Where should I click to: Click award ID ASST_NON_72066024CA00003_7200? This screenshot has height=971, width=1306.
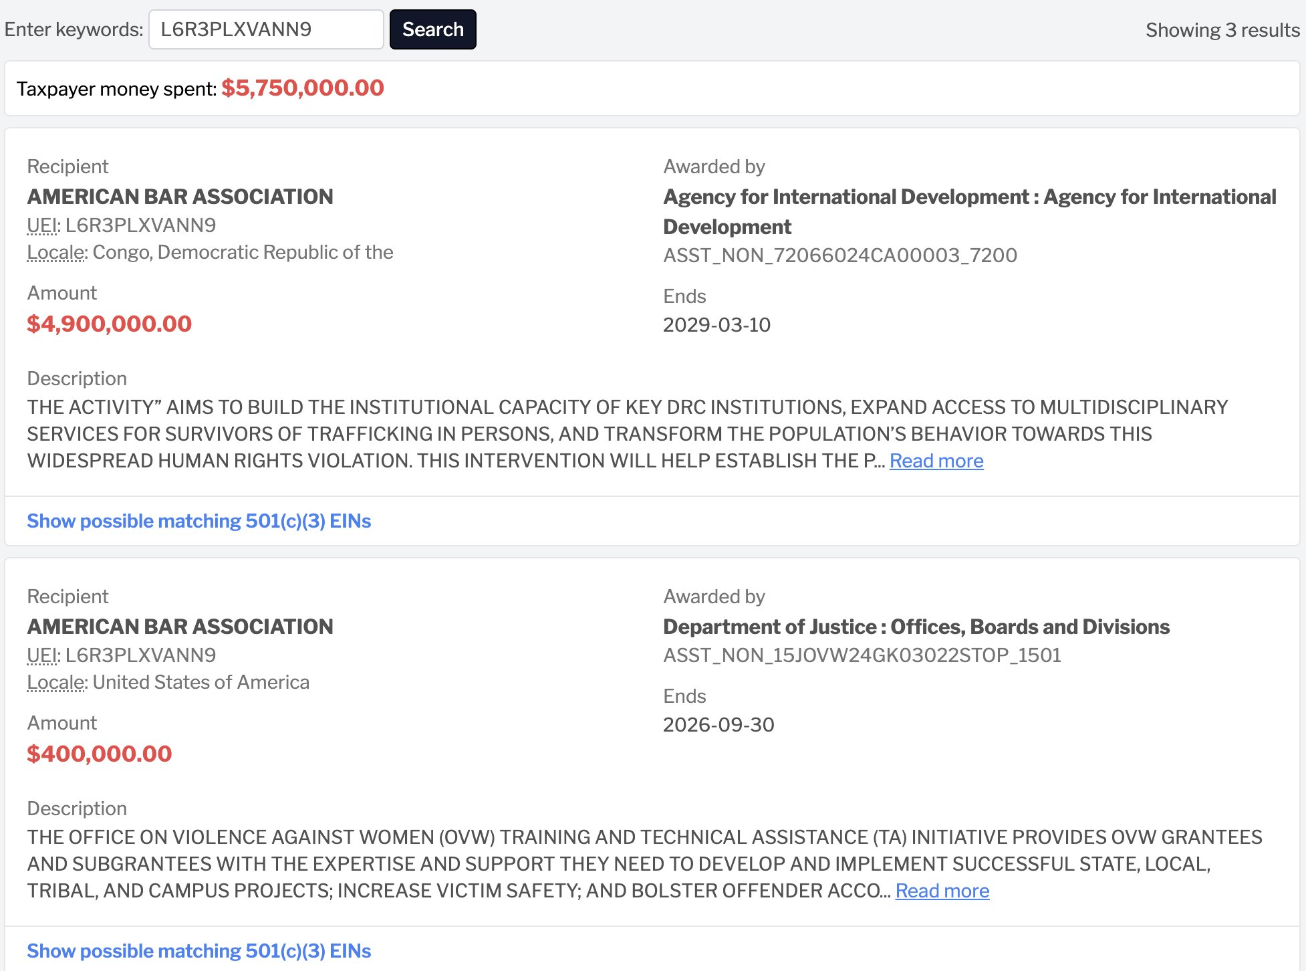coord(840,255)
